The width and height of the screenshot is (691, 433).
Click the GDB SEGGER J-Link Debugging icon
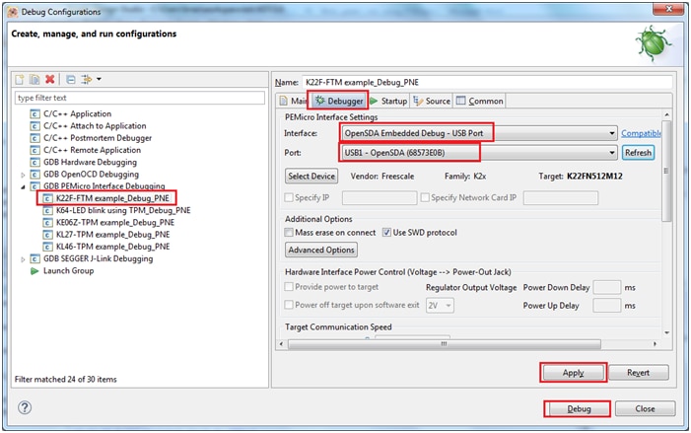click(35, 258)
